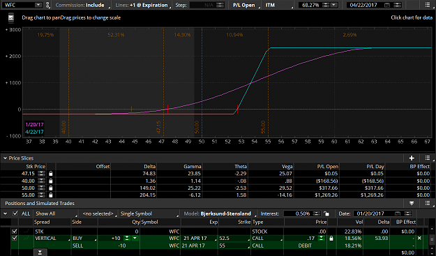Click the Vega column header

(x=287, y=166)
